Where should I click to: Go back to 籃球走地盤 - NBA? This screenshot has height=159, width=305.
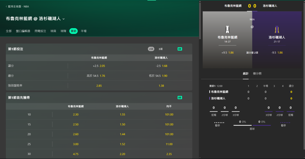click(17, 6)
